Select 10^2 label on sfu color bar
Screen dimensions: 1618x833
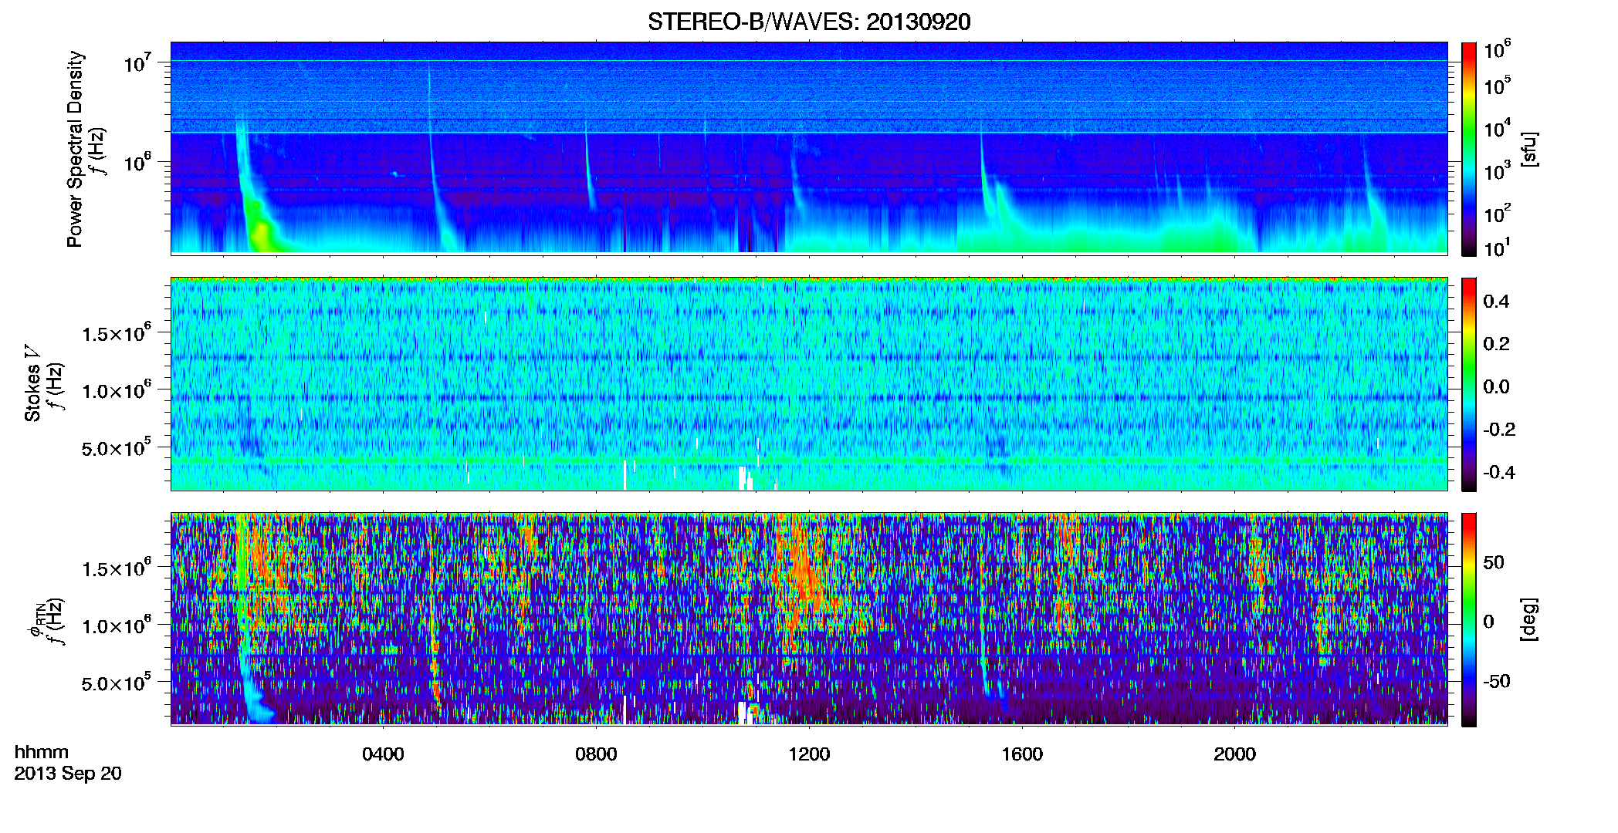click(x=1498, y=213)
